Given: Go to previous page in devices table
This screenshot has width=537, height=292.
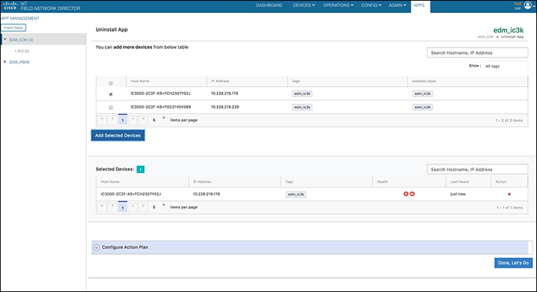Looking at the screenshot, I should click(x=112, y=119).
